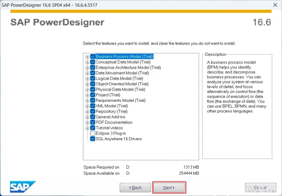Image resolution: width=282 pixels, height=196 pixels.
Task: Close the installer window
Action: [x=275, y=5]
